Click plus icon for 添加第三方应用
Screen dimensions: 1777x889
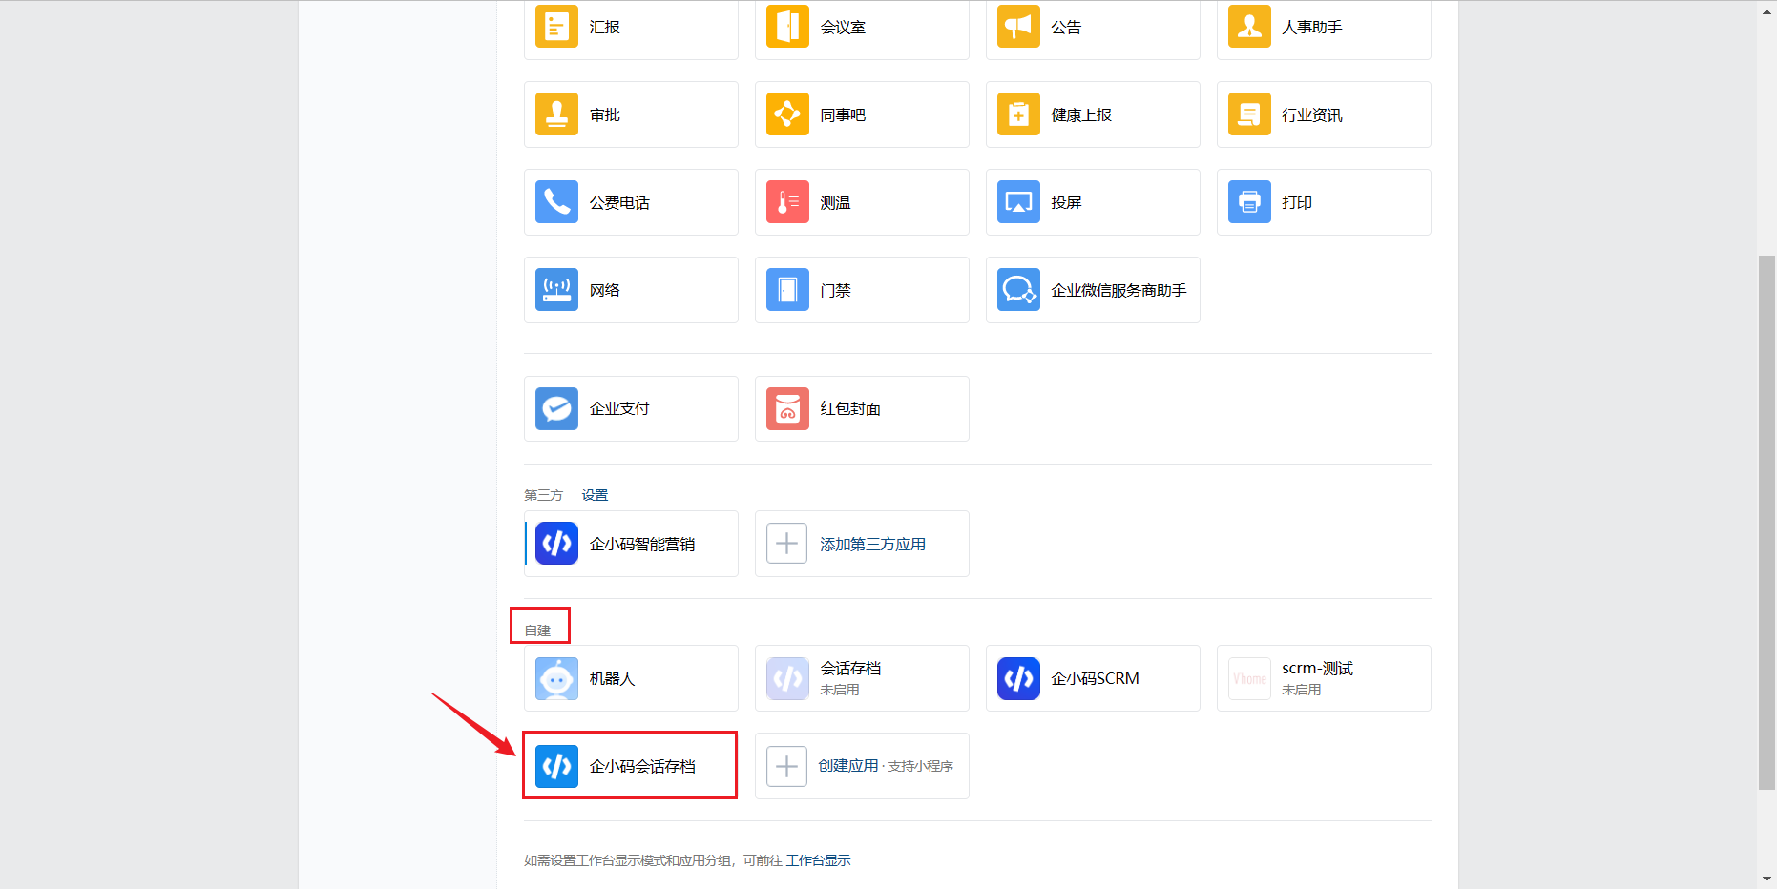[787, 544]
